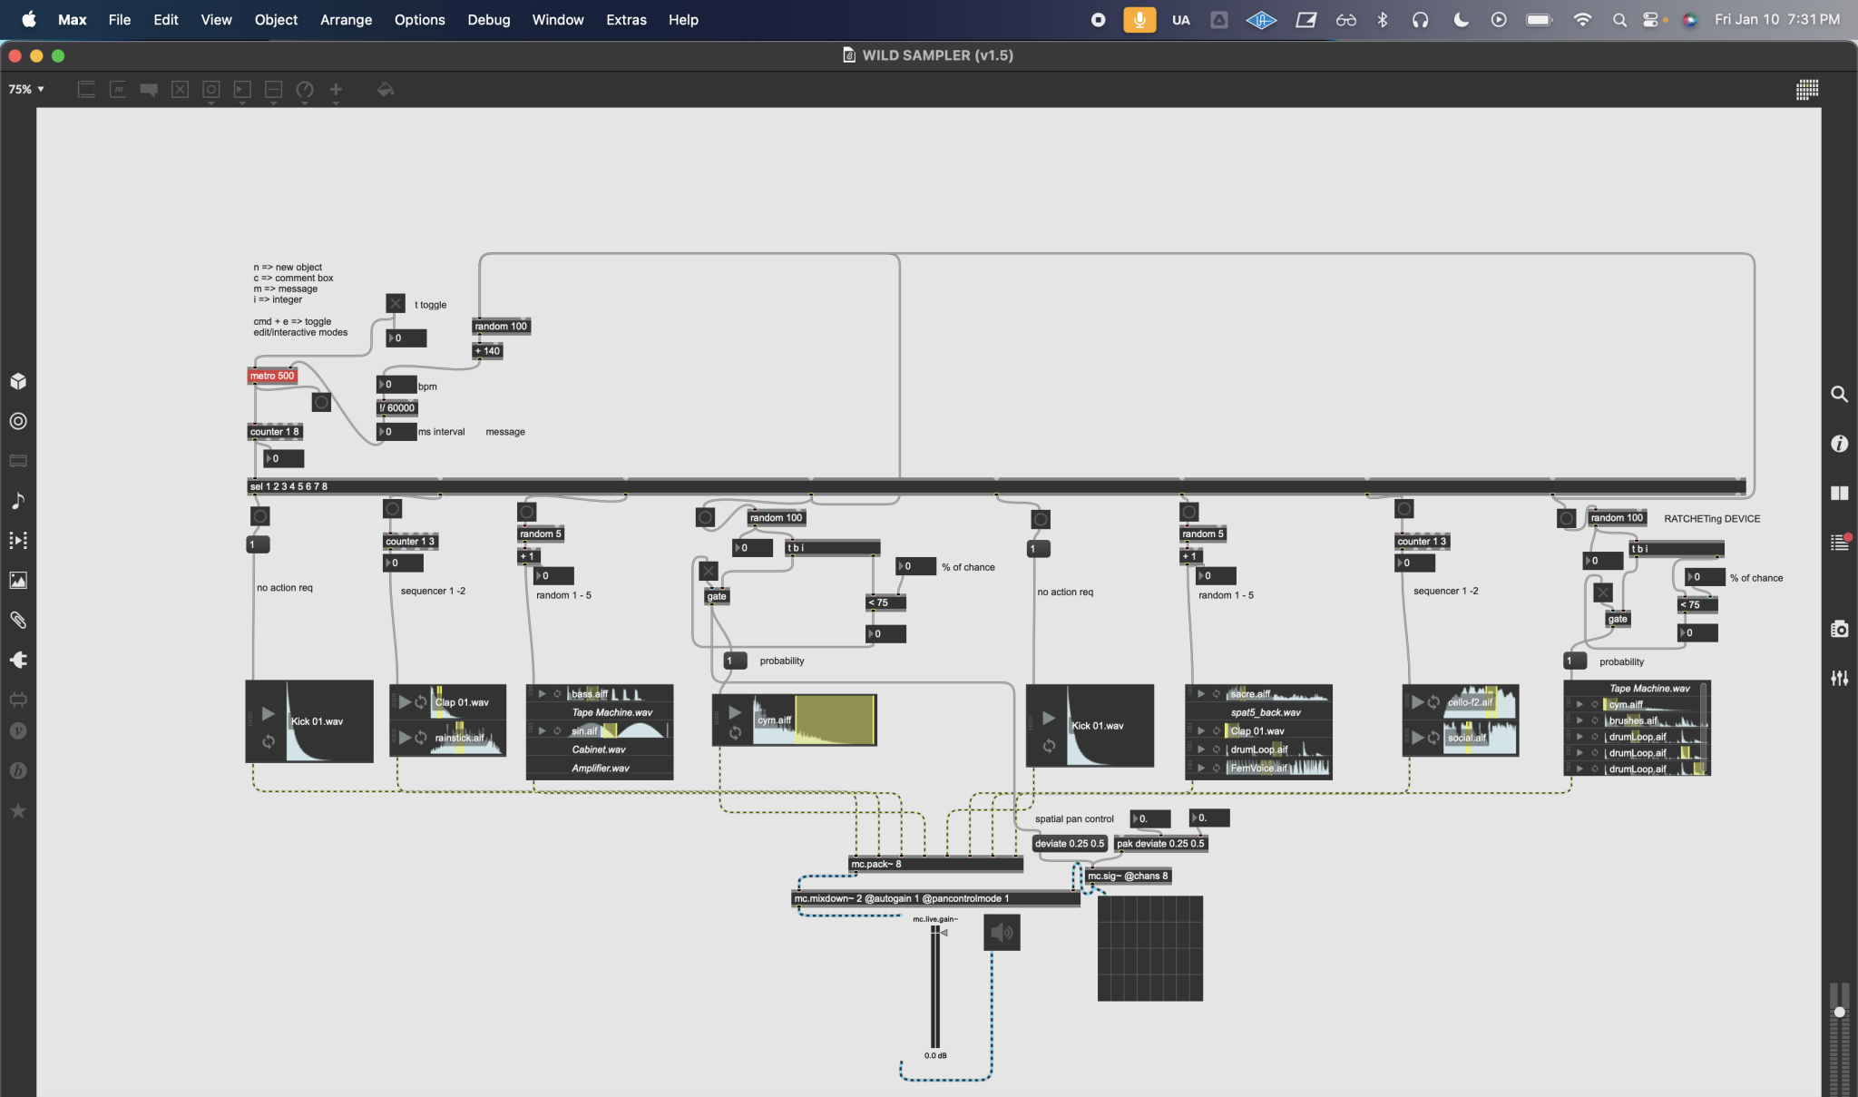Switch on the 't toggle' box
This screenshot has height=1097, width=1858.
[396, 303]
